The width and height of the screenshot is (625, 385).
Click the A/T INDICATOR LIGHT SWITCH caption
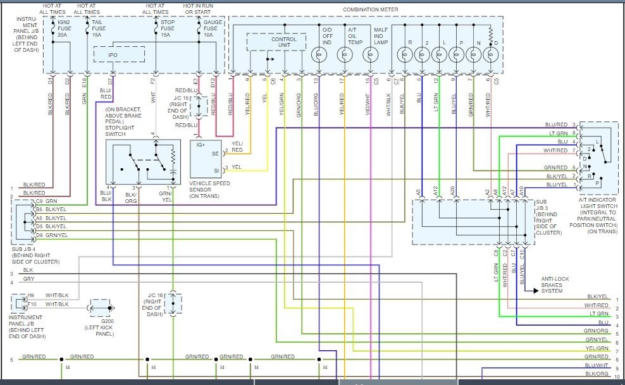[x=593, y=216]
